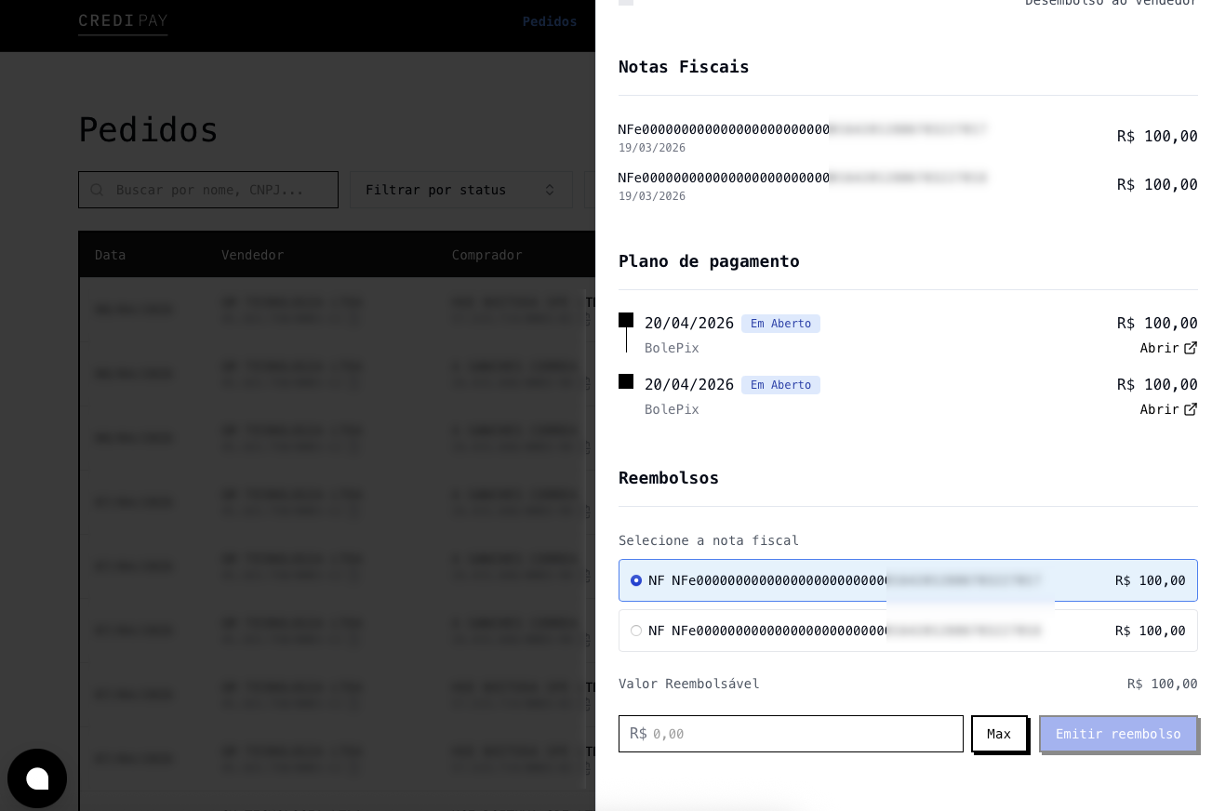Click the search magnifier icon
Viewport: 1212px width, 811px height.
point(97,190)
